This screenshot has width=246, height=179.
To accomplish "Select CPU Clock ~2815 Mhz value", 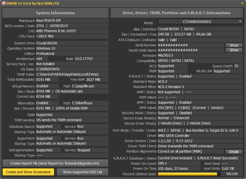I will click(72, 36).
